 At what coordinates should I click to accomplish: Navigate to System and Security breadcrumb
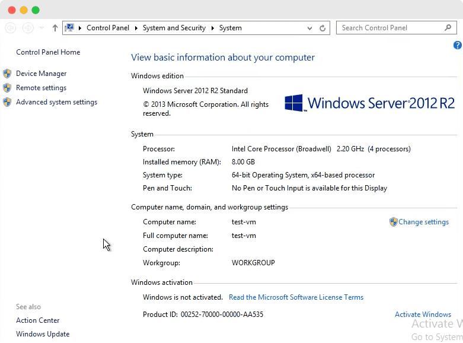coord(174,28)
